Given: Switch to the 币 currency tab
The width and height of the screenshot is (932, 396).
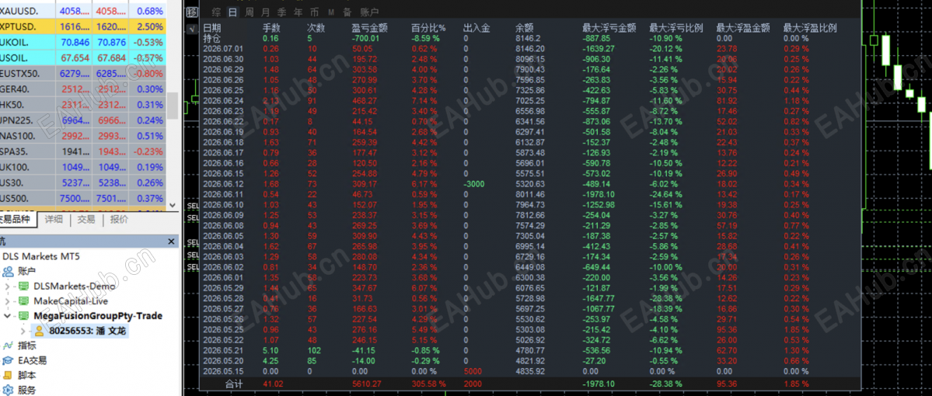Looking at the screenshot, I should [314, 12].
